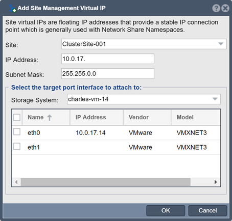Click the Model column header
This screenshot has width=232, height=221.
tap(196, 117)
